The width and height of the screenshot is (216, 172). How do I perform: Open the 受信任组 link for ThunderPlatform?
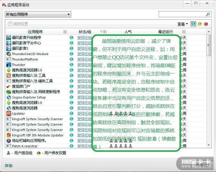pos(84,59)
